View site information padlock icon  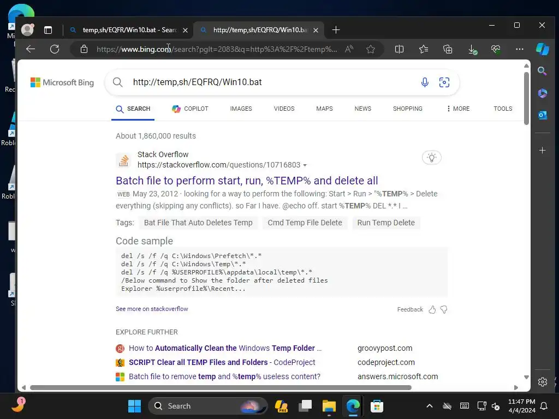pyautogui.click(x=84, y=49)
